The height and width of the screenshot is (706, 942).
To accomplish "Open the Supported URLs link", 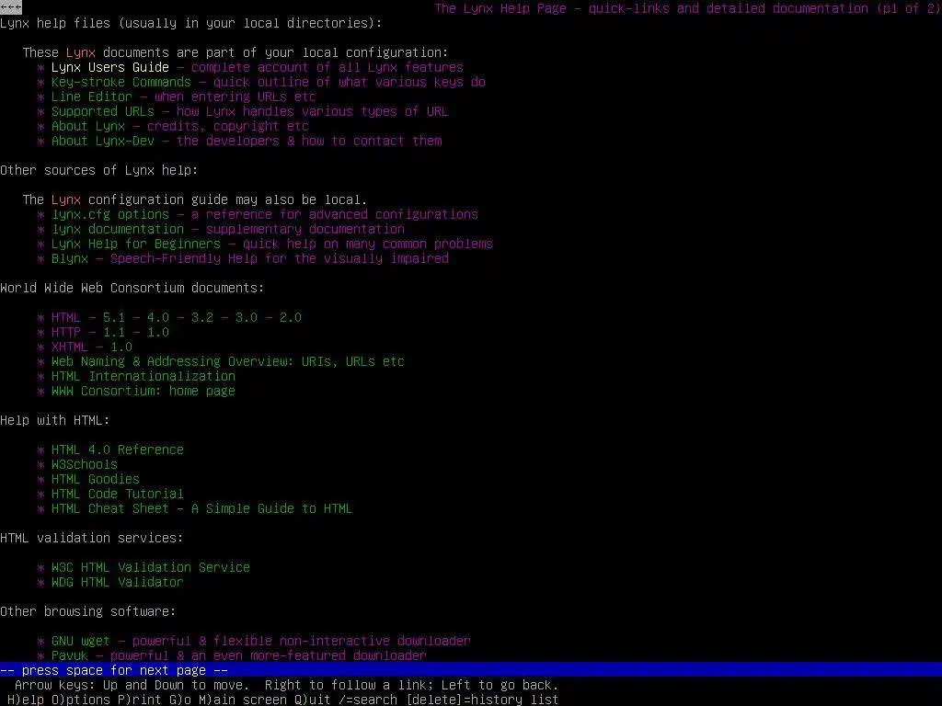I will [x=103, y=111].
